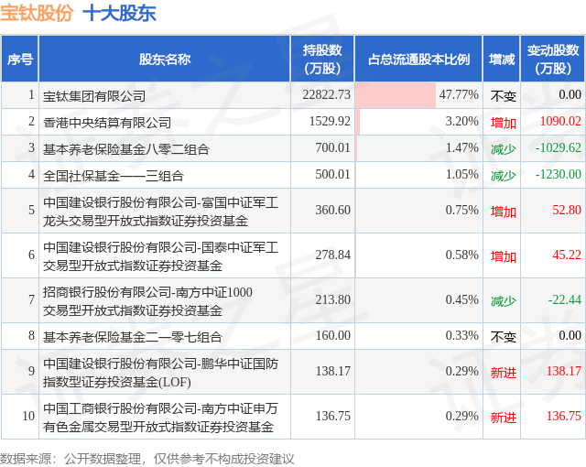Click shareholder 全国社保基金一一三组合

[x=114, y=176]
